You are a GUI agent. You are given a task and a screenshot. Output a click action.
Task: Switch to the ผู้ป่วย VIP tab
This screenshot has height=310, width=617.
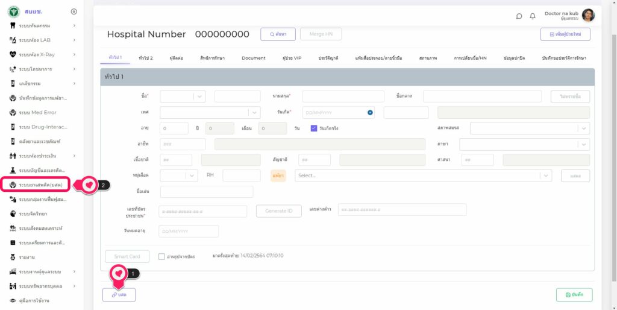(x=292, y=58)
